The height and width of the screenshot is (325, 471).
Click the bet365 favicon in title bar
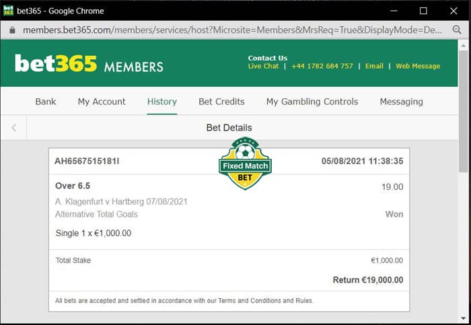[x=8, y=11]
